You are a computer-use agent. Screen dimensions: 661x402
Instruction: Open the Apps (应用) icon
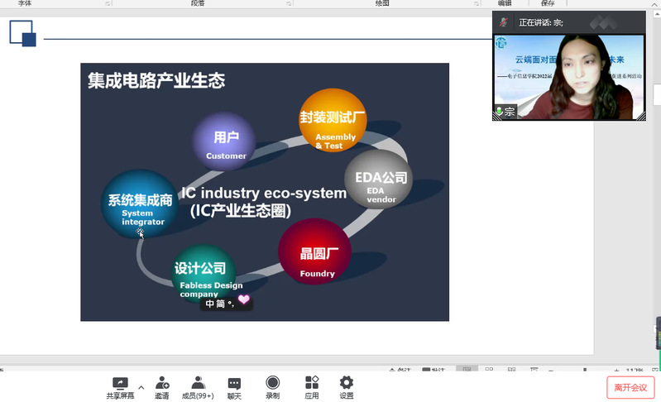(x=311, y=383)
